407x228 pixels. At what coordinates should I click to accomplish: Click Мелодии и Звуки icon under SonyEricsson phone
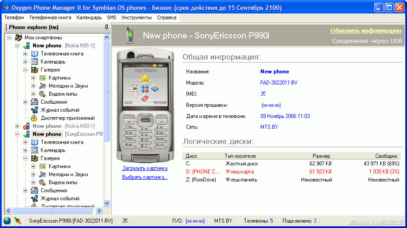42,174
